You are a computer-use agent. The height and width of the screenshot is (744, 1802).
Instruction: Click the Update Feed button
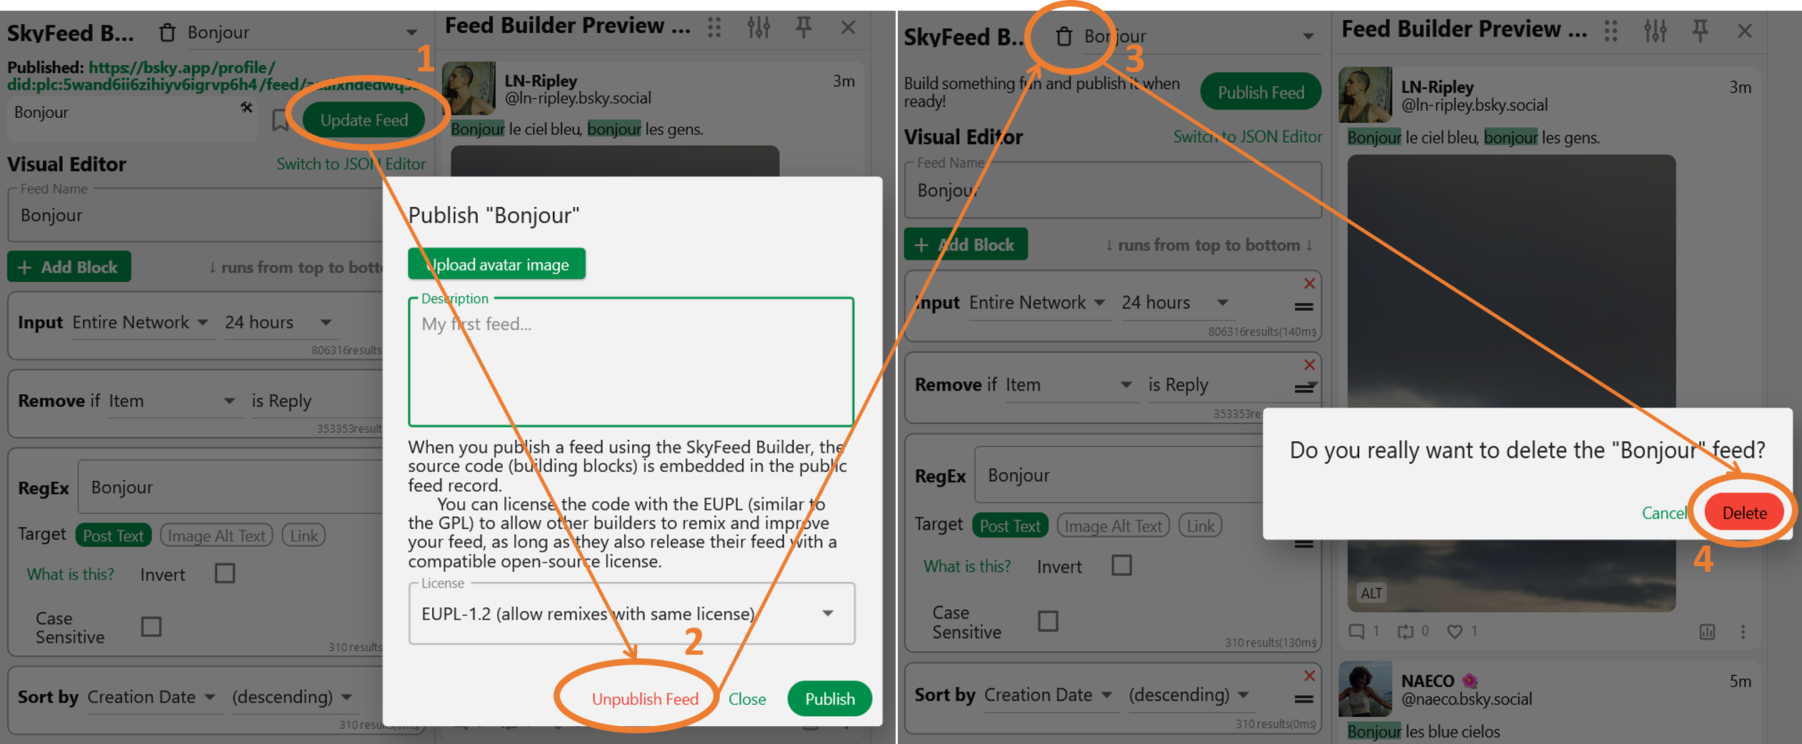point(364,120)
